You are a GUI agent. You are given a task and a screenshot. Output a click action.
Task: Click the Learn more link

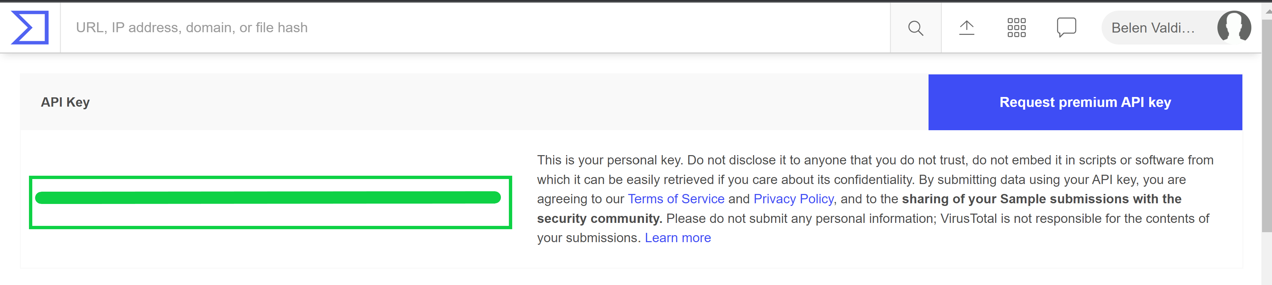tap(678, 238)
